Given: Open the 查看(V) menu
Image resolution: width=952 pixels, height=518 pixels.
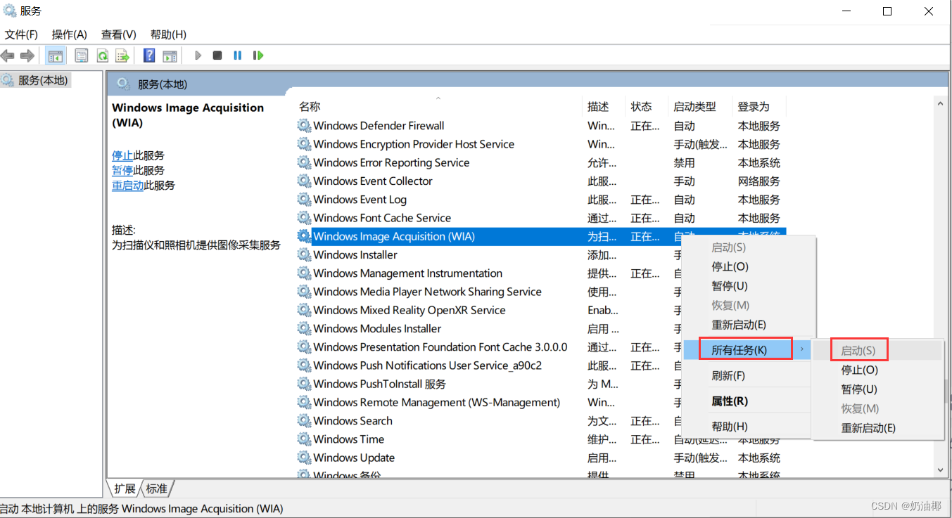Looking at the screenshot, I should pyautogui.click(x=119, y=34).
